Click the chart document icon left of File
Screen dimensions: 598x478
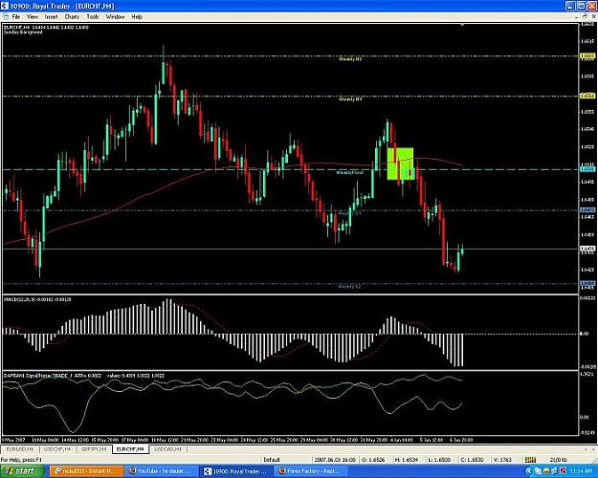tap(6, 17)
